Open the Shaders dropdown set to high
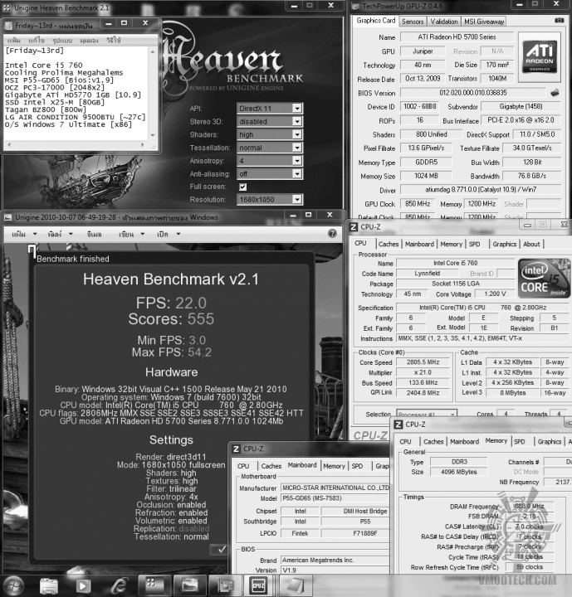The height and width of the screenshot is (597, 572). click(270, 134)
